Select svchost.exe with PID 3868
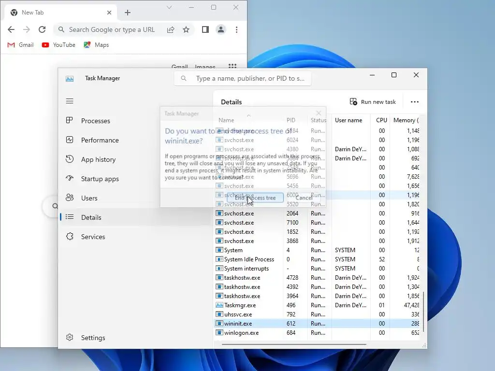Viewport: 495px width, 371px height. (317, 241)
